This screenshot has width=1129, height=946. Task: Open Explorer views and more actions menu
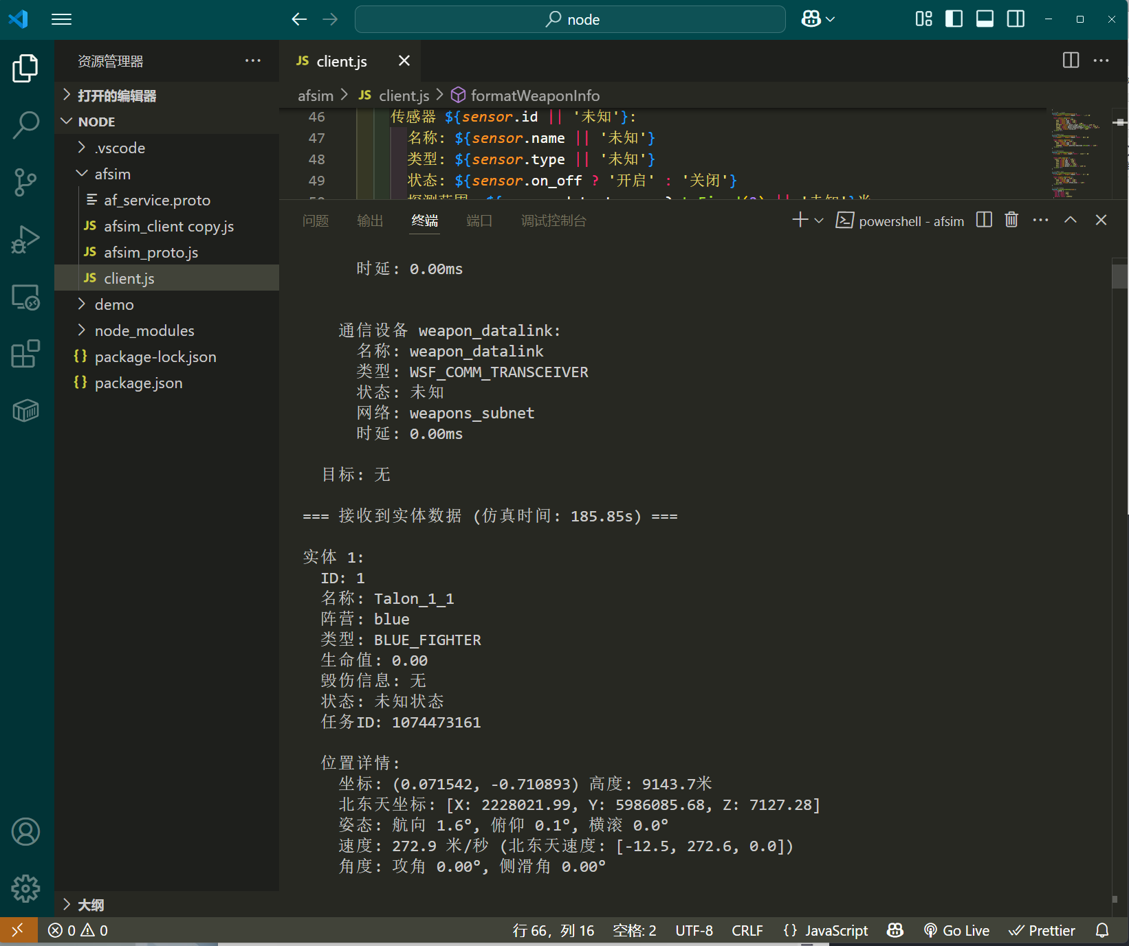(x=253, y=60)
